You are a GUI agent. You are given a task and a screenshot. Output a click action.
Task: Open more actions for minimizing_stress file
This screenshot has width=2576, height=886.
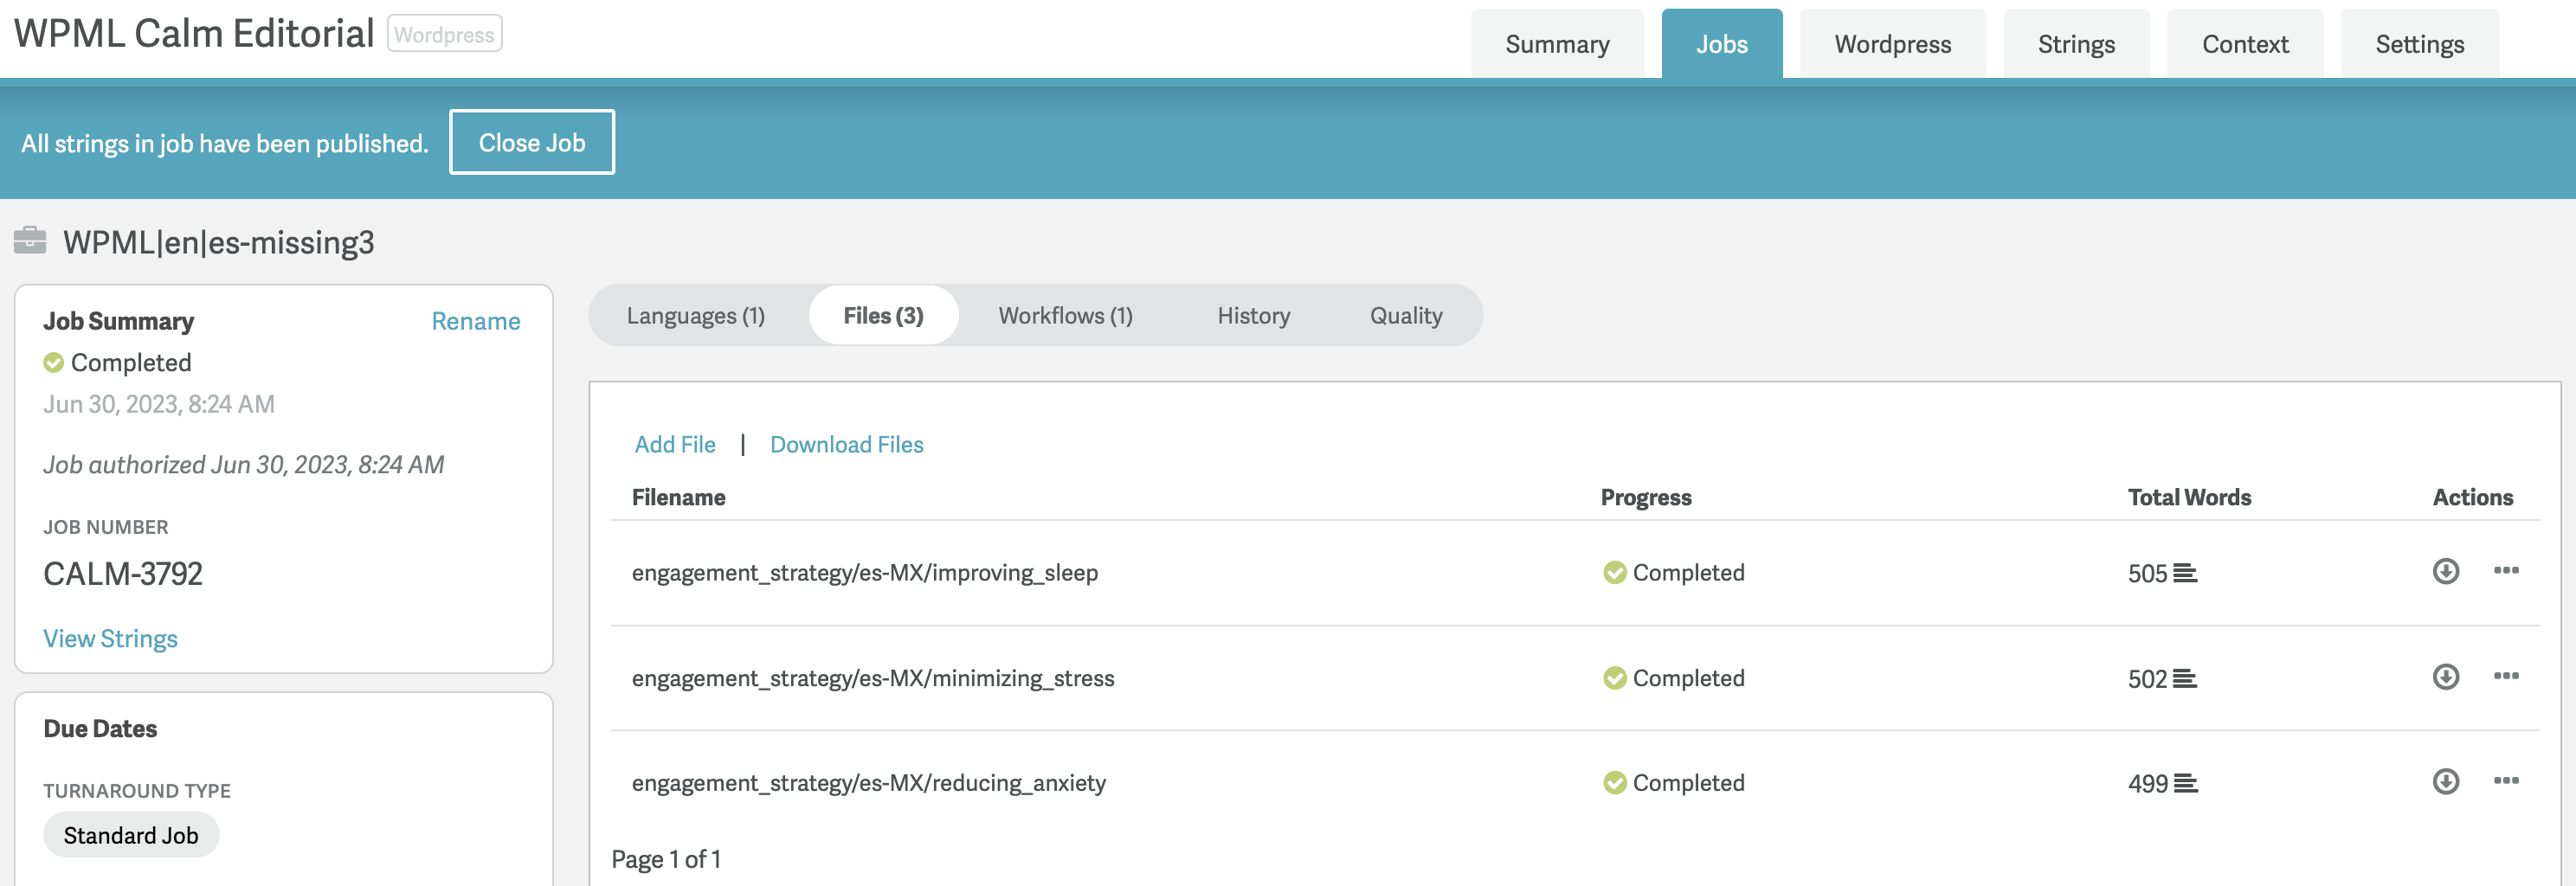[x=2505, y=676]
